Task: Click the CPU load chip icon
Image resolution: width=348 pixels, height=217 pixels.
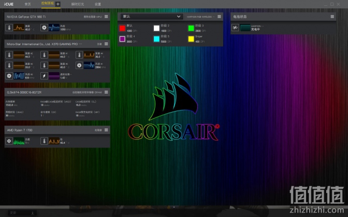Action: [x=9, y=141]
